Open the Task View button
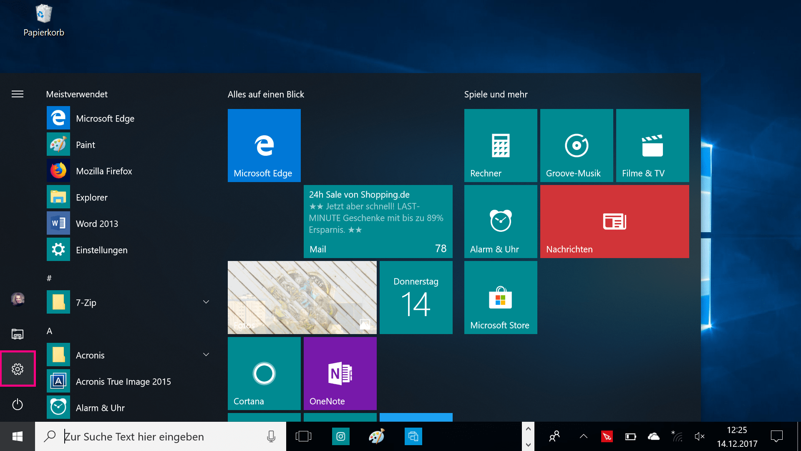Viewport: 801px width, 451px height. click(x=303, y=436)
